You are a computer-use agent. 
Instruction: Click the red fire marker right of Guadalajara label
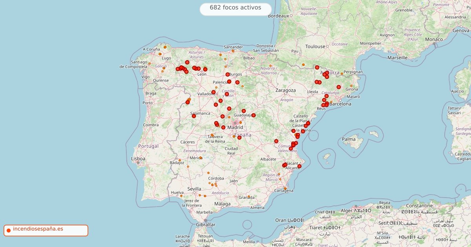[254, 115]
